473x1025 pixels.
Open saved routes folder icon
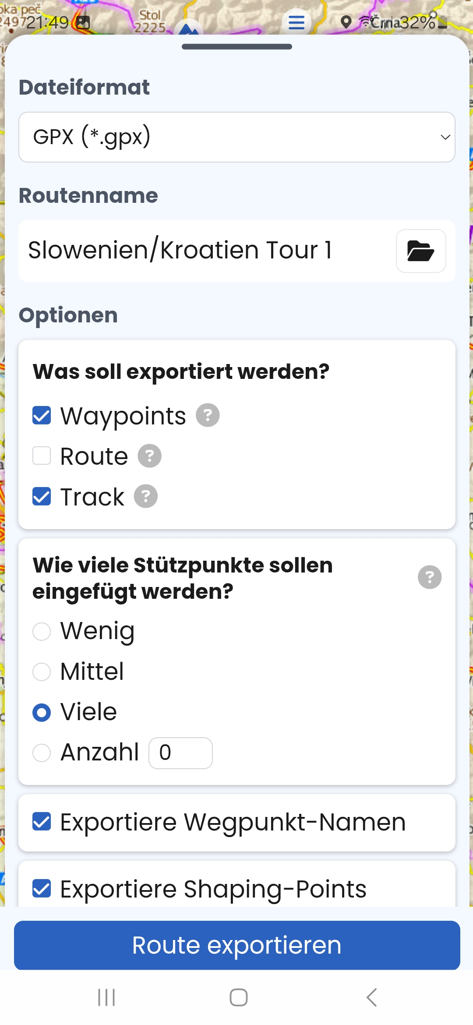pyautogui.click(x=421, y=251)
